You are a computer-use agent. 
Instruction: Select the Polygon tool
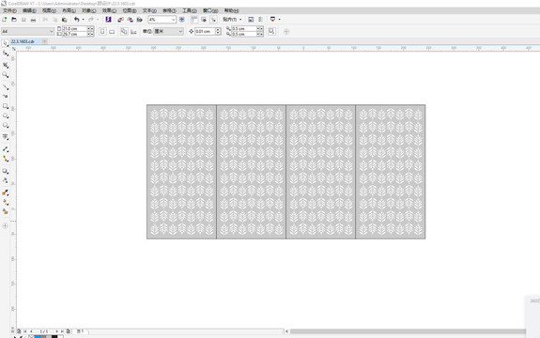(6, 126)
